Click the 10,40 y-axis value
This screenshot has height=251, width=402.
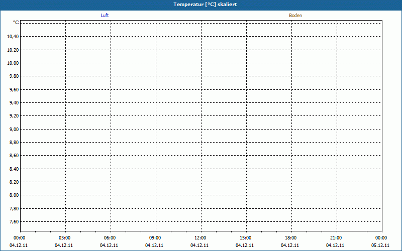[13, 37]
